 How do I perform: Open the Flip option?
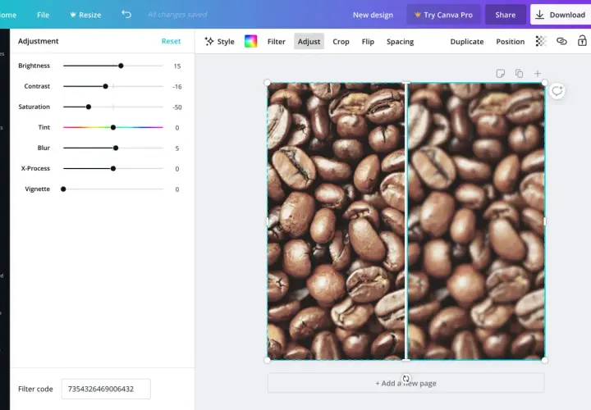point(368,42)
